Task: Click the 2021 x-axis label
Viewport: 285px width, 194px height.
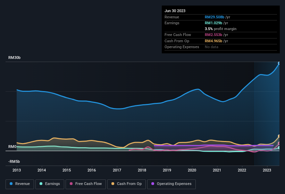Action: [x=217, y=170]
